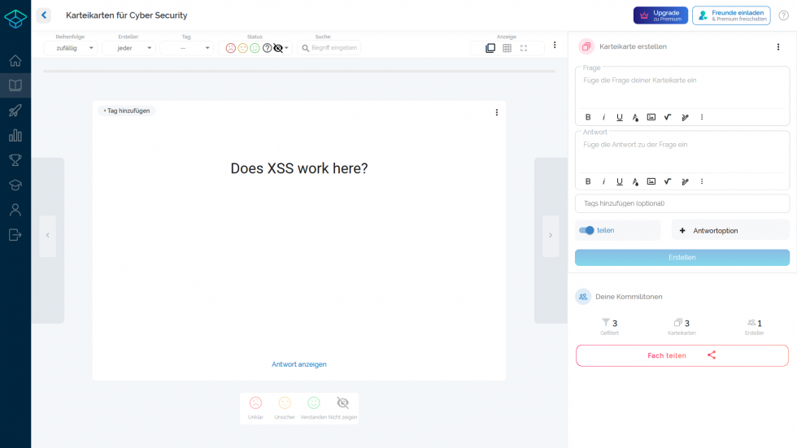Open the three-dot menu on the flashcard
This screenshot has width=797, height=448.
coord(497,112)
